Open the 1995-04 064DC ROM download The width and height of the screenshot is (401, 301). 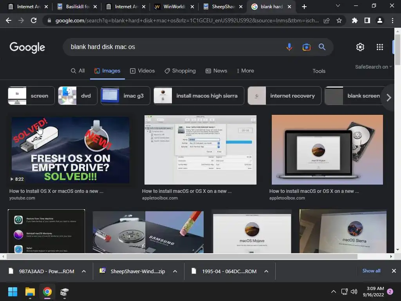click(224, 271)
